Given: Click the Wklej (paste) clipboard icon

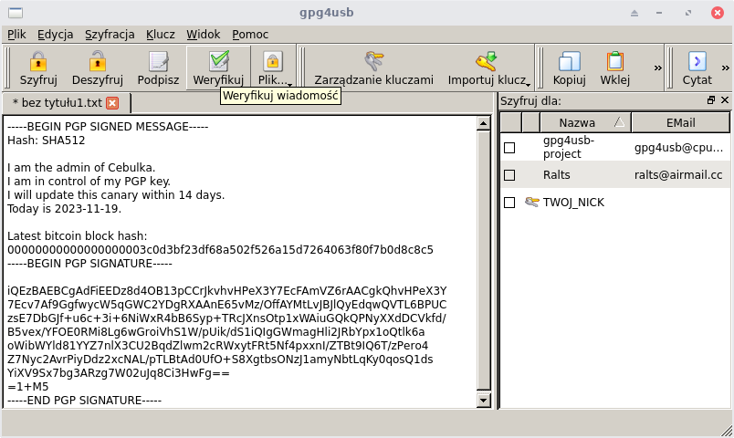Looking at the screenshot, I should coord(615,61).
